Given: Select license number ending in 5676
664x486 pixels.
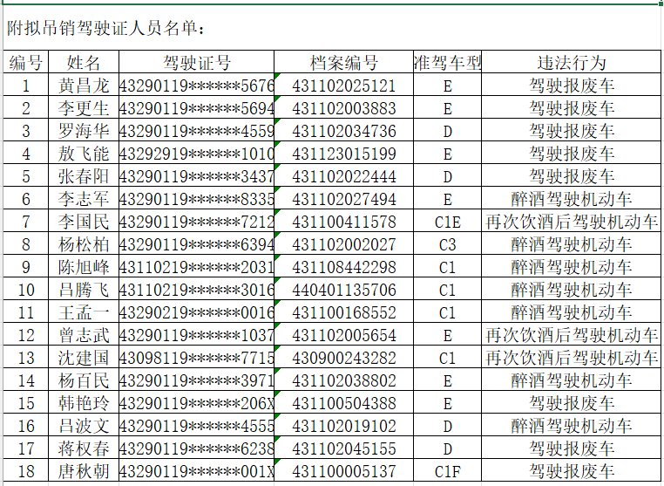Looking at the screenshot, I should [x=196, y=86].
